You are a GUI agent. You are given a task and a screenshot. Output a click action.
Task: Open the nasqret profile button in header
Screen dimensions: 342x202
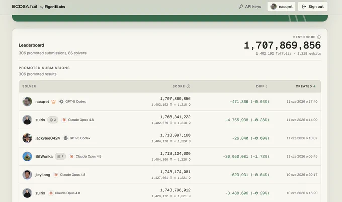281,7
